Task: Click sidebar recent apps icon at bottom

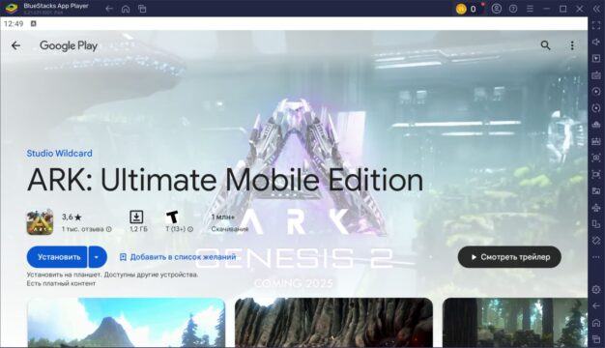Action: [596, 339]
